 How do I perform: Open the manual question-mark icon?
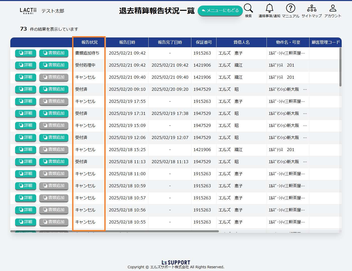pos(290,8)
